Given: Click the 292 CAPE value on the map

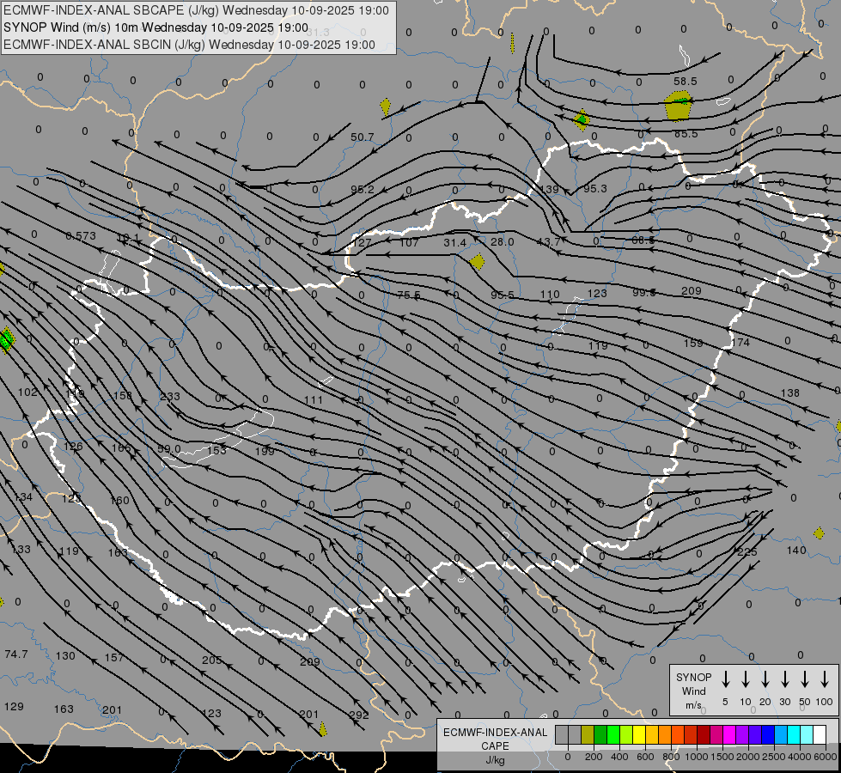Looking at the screenshot, I should [359, 715].
